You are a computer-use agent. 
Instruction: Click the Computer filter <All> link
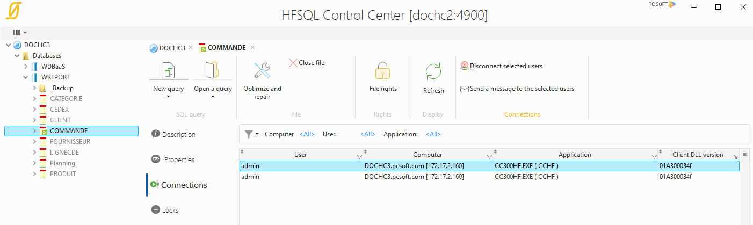tap(307, 134)
